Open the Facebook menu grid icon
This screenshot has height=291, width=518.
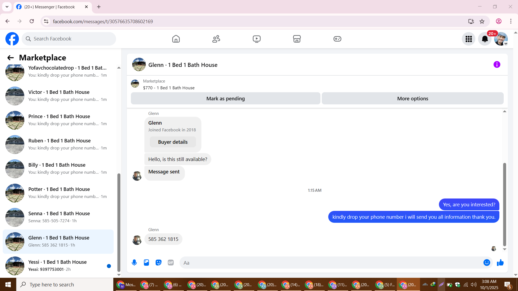pyautogui.click(x=469, y=39)
